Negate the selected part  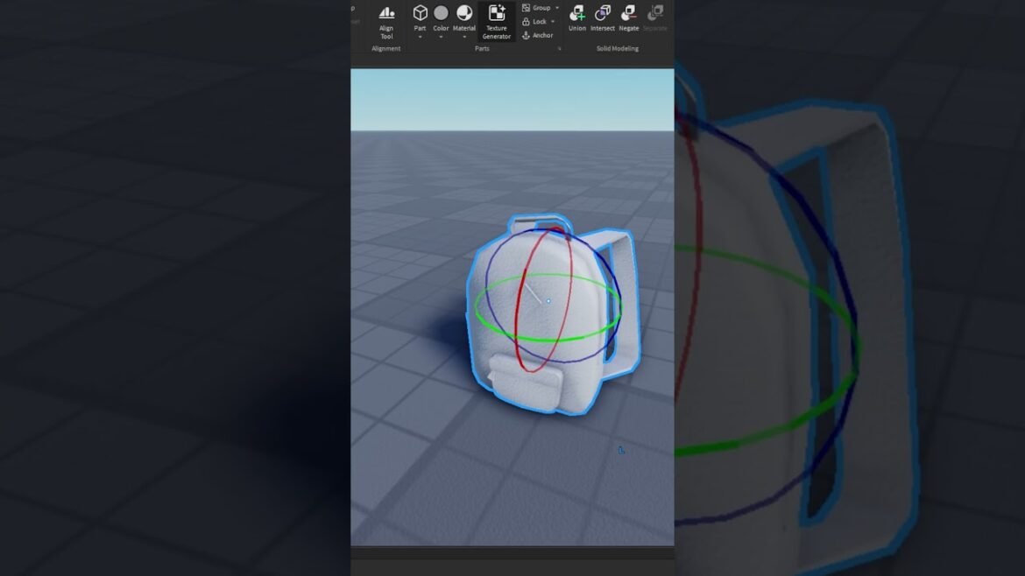pos(629,18)
